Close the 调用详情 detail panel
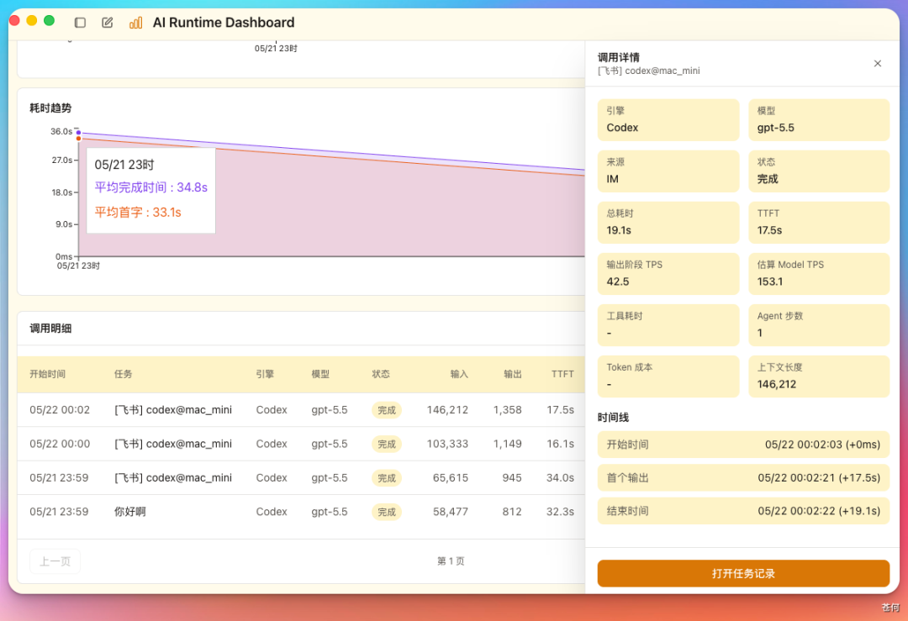Image resolution: width=908 pixels, height=621 pixels. pyautogui.click(x=877, y=64)
